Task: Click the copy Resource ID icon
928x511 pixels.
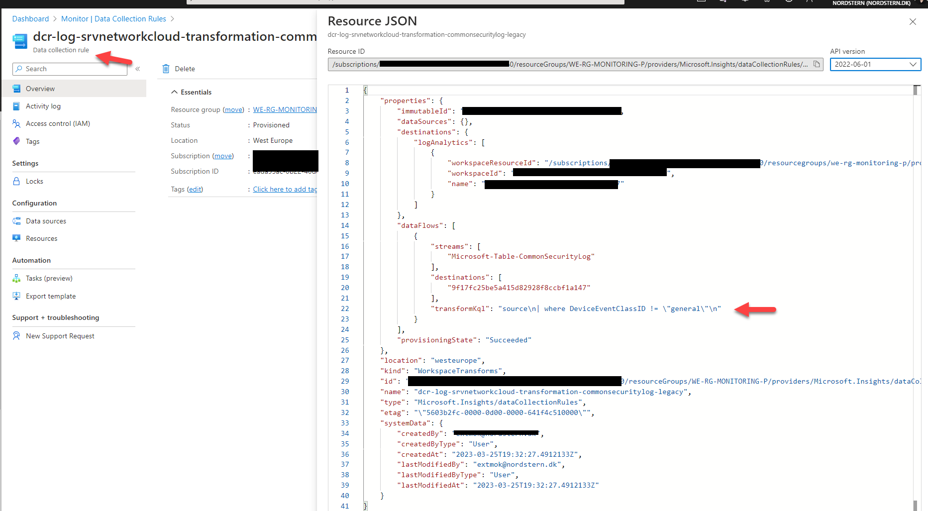Action: pos(817,64)
